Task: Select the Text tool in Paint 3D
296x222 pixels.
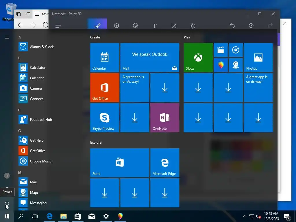Action: pyautogui.click(x=154, y=26)
